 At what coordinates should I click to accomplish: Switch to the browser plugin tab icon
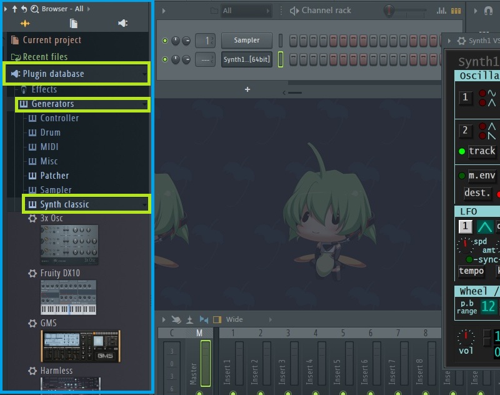pos(122,23)
